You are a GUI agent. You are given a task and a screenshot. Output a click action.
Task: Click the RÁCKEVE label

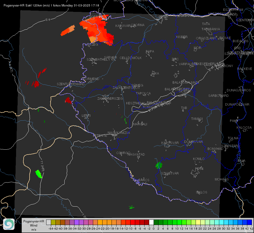(x=245, y=69)
